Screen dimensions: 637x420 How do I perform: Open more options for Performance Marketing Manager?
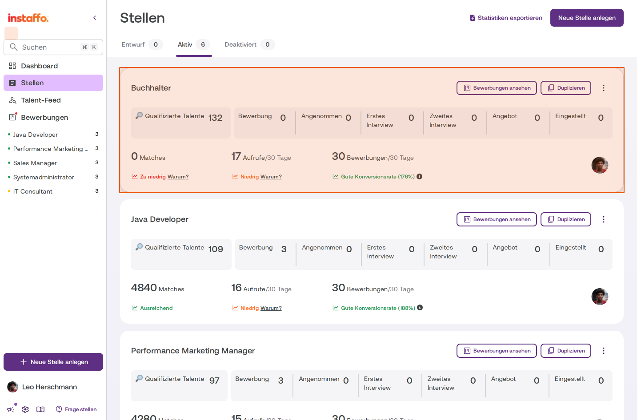pyautogui.click(x=604, y=351)
